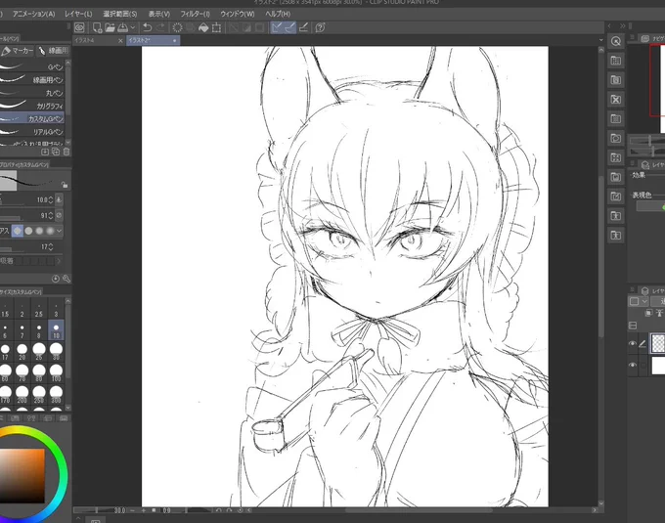Open the canvas tab list dropdown arrow
Screen dimensions: 665x523
[x=601, y=40]
